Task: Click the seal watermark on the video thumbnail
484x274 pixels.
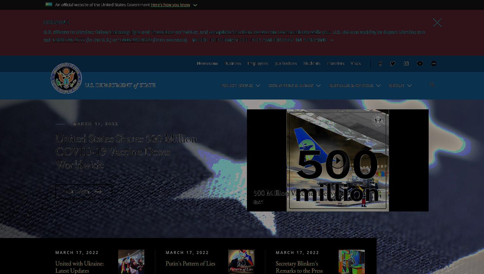Action: click(378, 120)
